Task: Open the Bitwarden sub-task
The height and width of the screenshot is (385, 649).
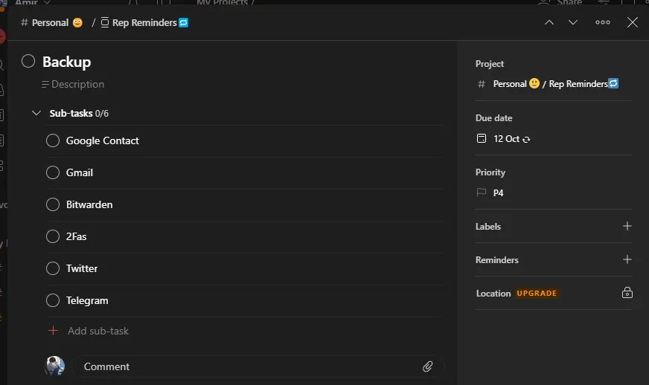Action: [89, 204]
